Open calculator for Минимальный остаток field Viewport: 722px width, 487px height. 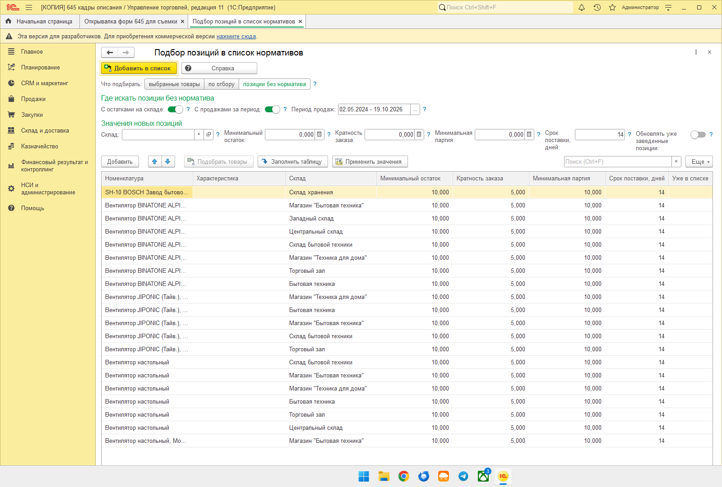(x=319, y=134)
